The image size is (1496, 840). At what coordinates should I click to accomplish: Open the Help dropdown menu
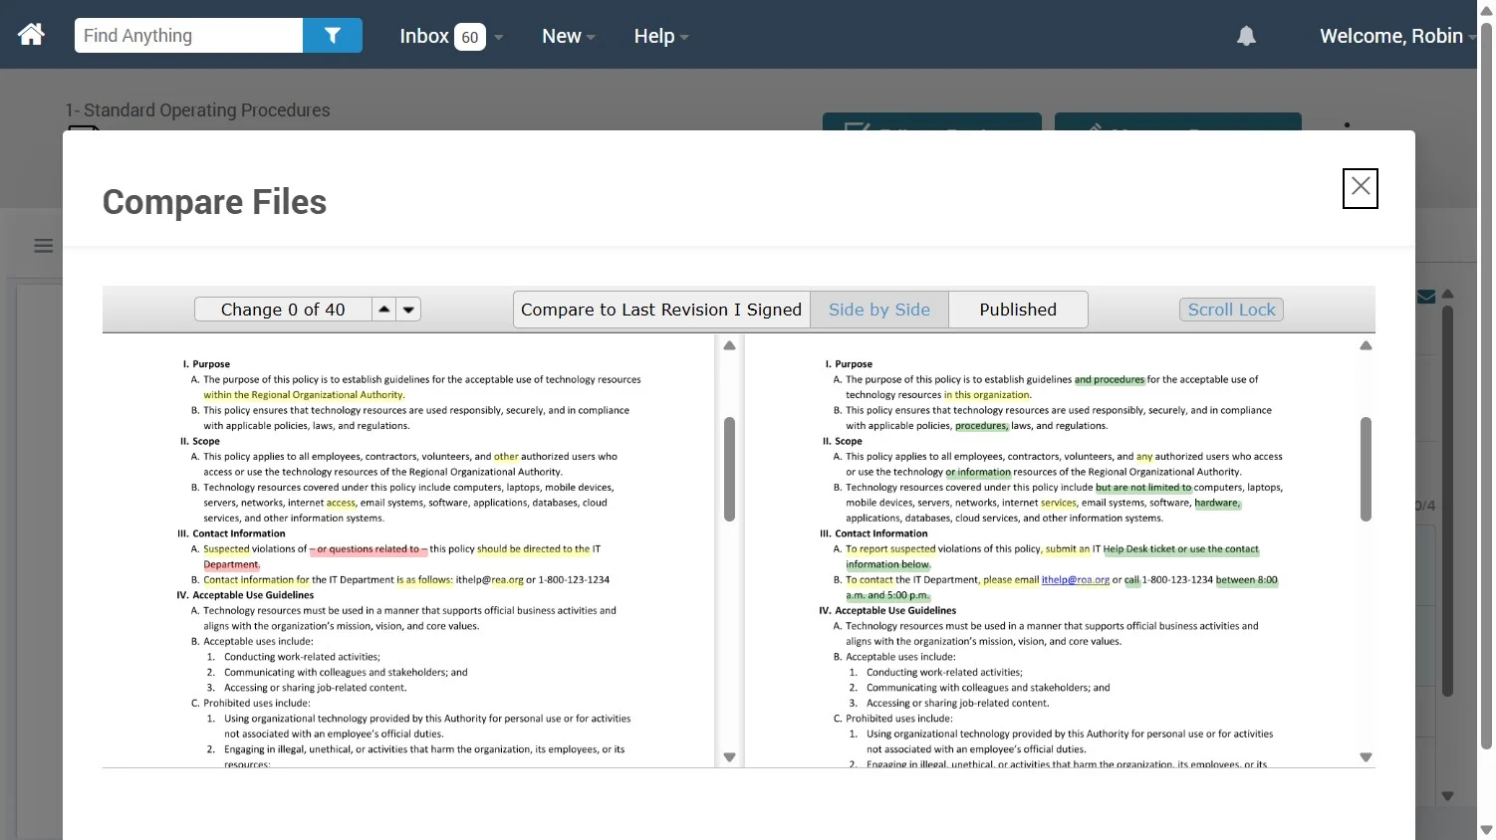[661, 36]
